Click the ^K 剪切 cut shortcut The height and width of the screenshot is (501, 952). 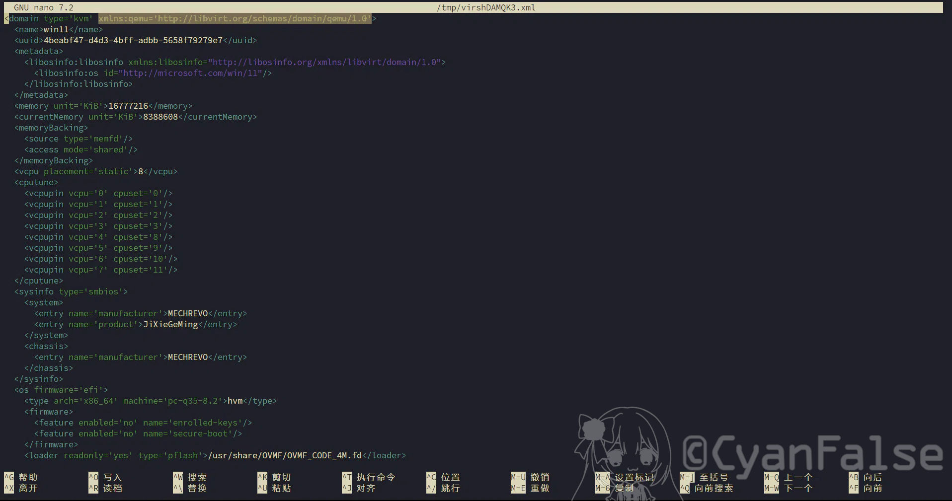274,477
